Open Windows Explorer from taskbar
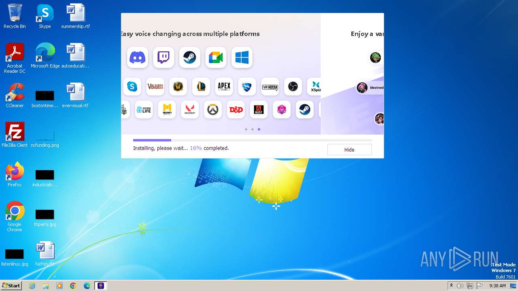This screenshot has height=291, width=518. tap(46, 286)
